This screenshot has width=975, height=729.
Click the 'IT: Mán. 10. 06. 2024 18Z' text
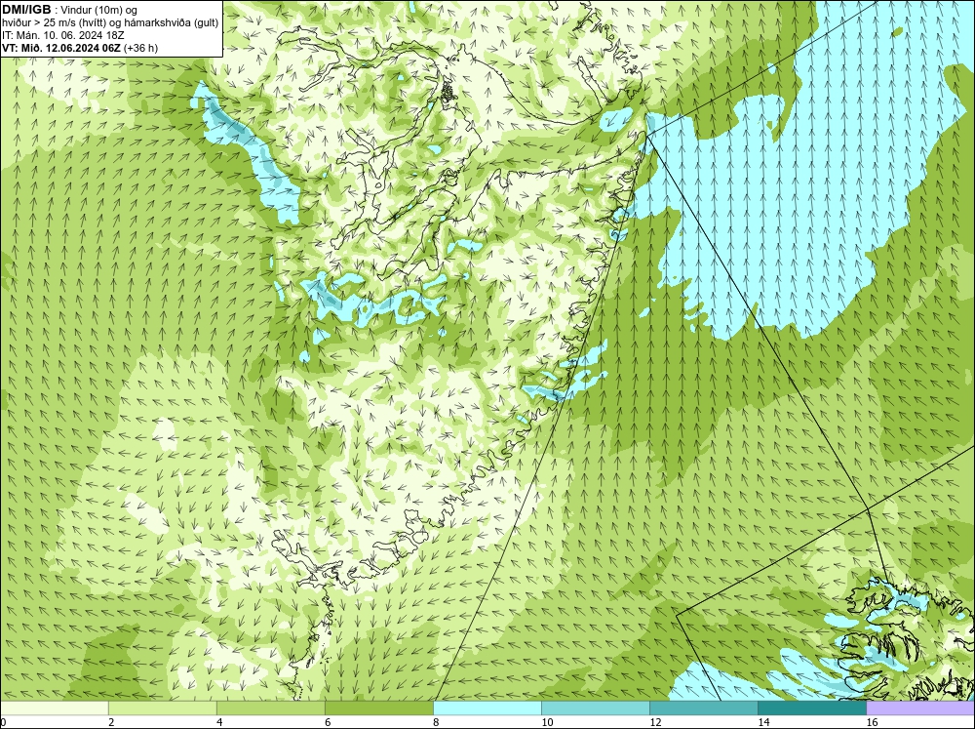coord(62,35)
